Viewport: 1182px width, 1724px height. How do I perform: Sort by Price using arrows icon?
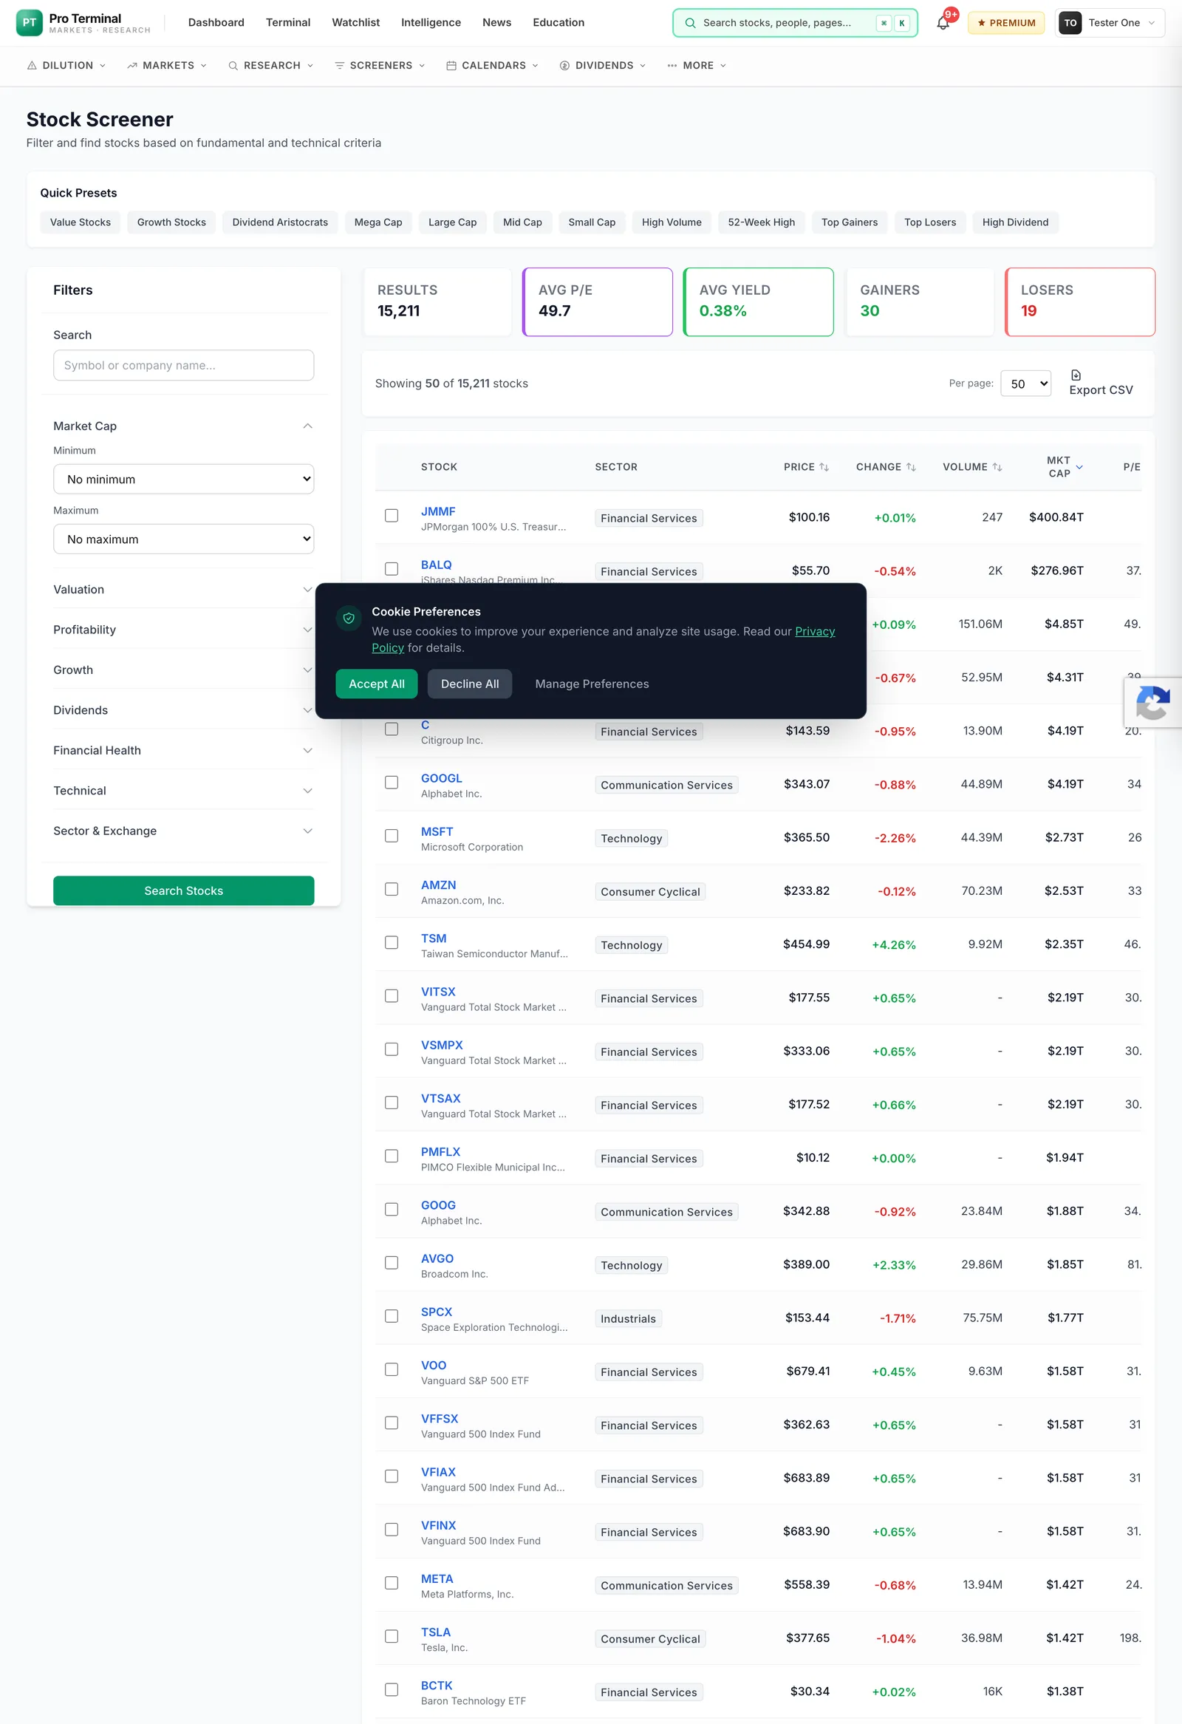[824, 466]
